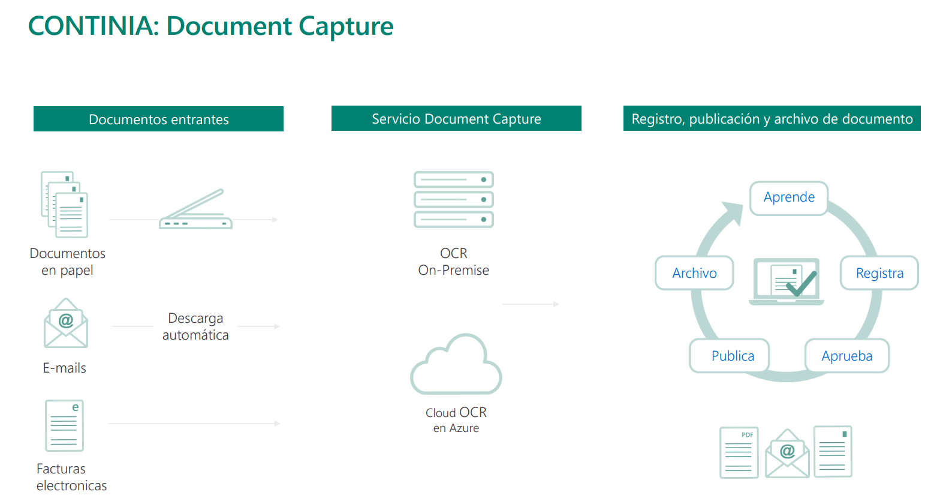Click the electronic invoice document icon

pos(64,425)
